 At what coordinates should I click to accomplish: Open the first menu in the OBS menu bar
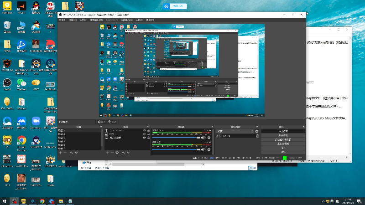[62, 20]
